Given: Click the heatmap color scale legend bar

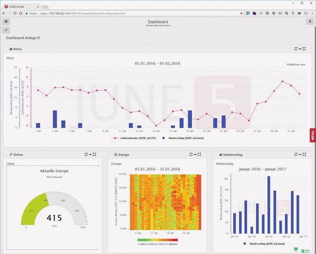Looking at the screenshot, I should (x=158, y=240).
